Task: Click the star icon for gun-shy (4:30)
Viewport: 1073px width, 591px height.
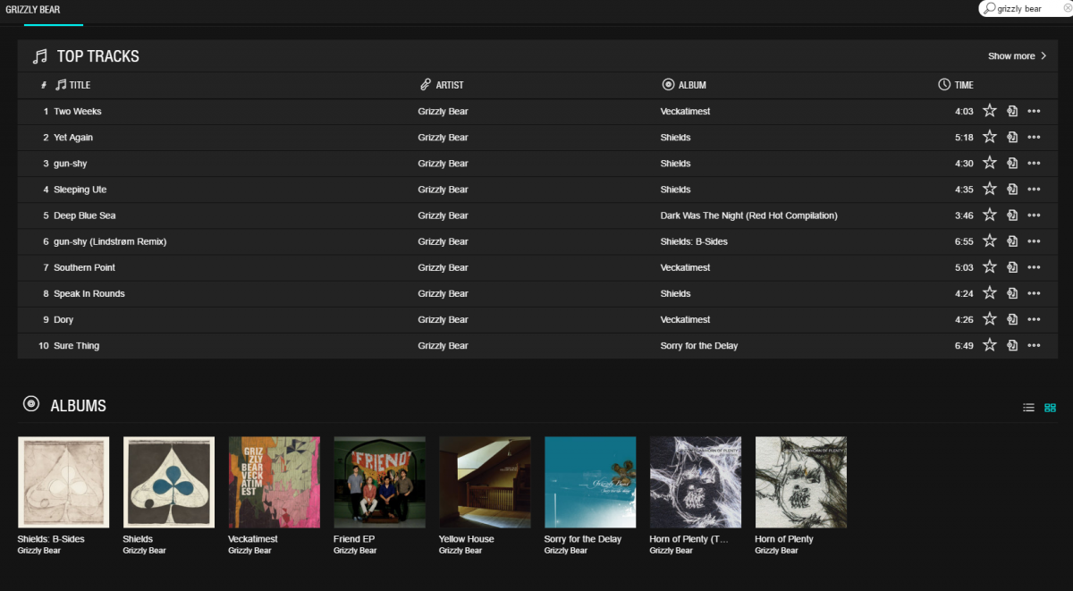Action: [989, 163]
